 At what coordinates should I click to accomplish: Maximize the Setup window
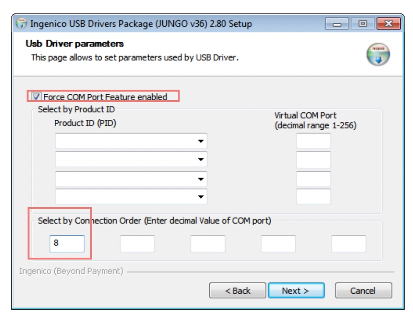pyautogui.click(x=363, y=24)
